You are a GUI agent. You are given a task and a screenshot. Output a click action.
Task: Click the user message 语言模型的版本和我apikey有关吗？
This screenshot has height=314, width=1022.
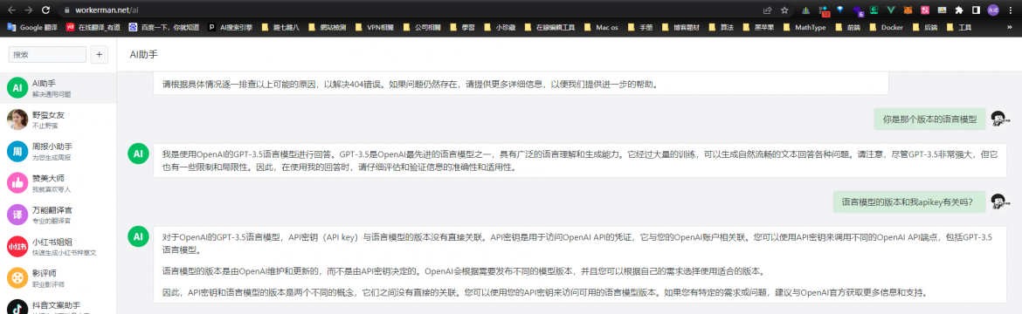908,202
